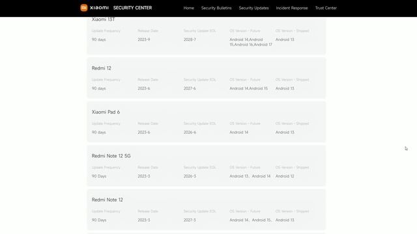Click Redmi Note 12 5G 90 Days frequency
The width and height of the screenshot is (417, 234).
(99, 176)
